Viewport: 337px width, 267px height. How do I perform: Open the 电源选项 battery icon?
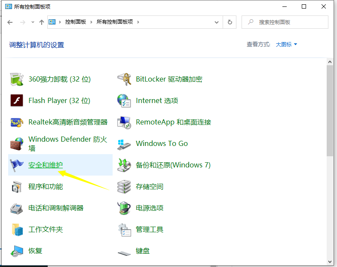124,208
